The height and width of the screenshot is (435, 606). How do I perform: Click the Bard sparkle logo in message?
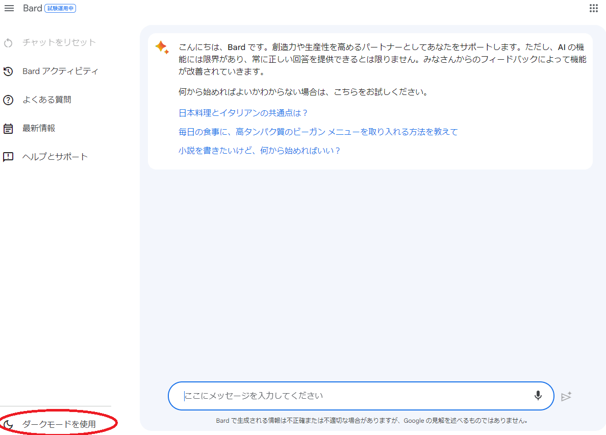point(162,47)
